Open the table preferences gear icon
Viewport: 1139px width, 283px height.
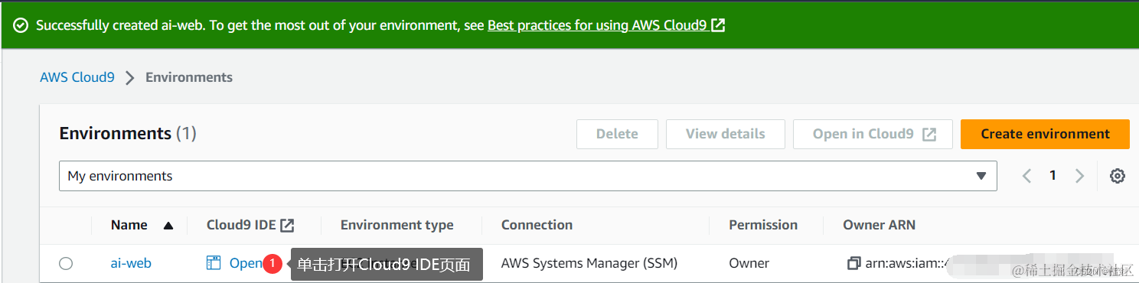(x=1118, y=176)
